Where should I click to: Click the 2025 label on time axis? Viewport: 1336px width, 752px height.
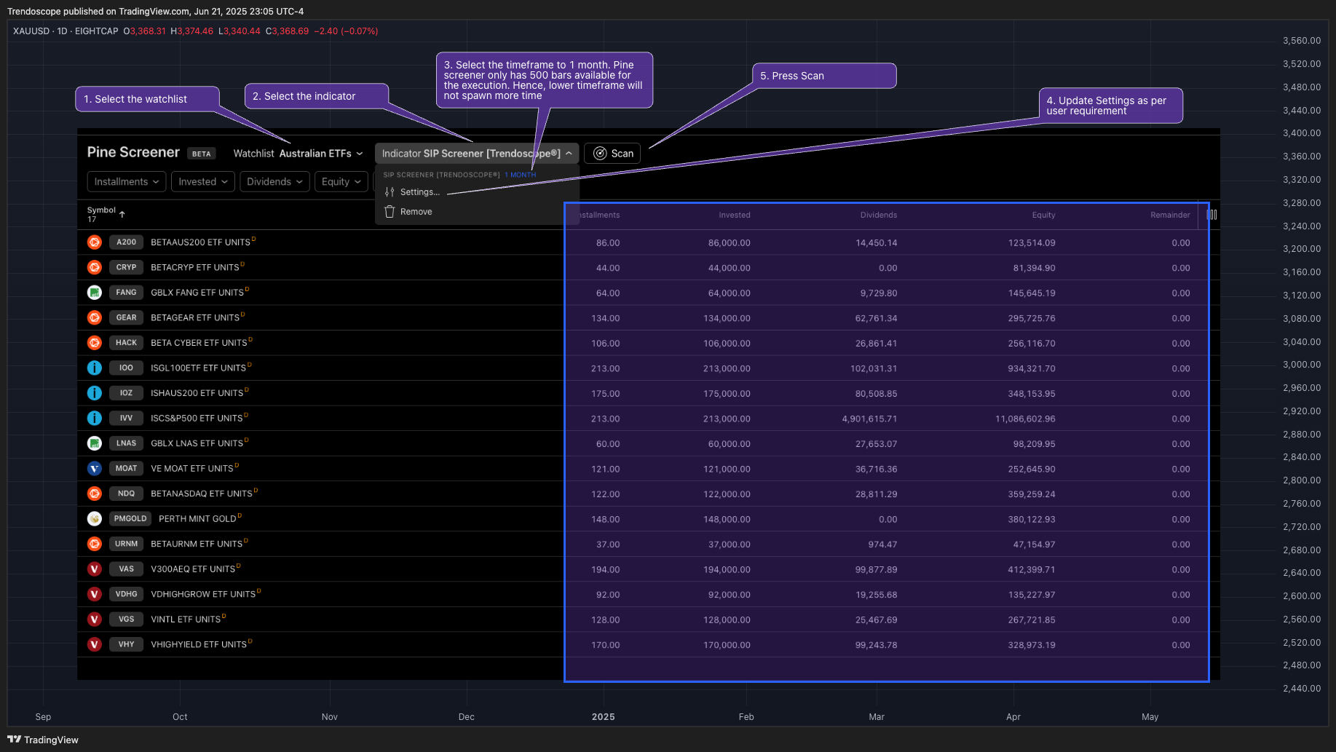[x=603, y=717]
